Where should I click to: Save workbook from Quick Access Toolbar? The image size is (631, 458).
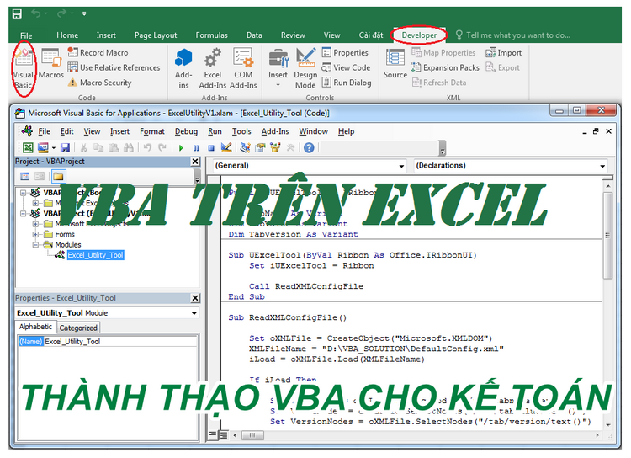click(17, 13)
